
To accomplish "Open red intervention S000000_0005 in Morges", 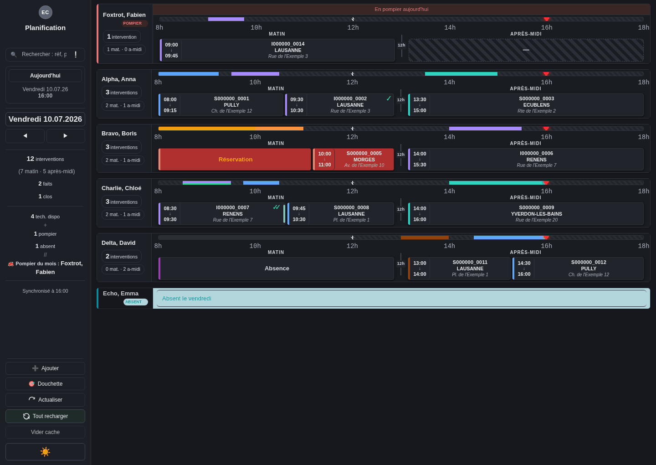I will (x=354, y=160).
